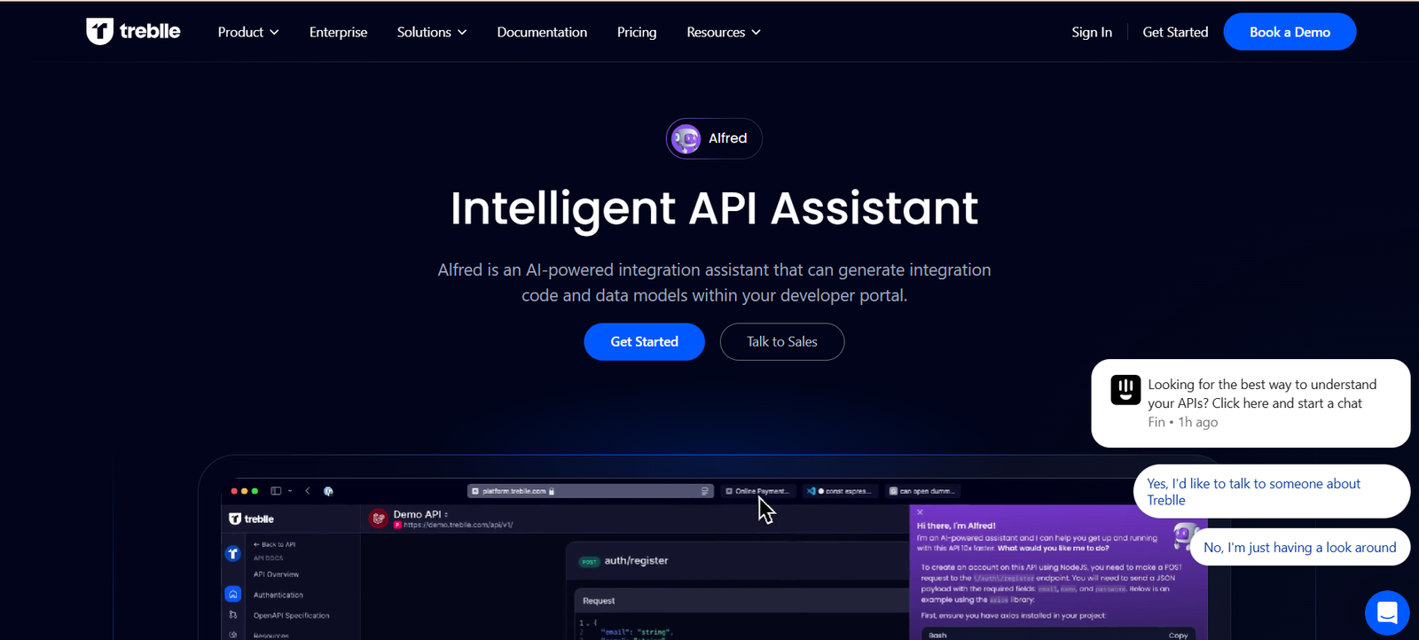
Task: Click the sidebar toggle icon in preview browser
Action: pos(276,491)
